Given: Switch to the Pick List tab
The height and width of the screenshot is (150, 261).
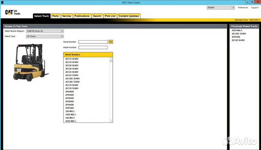Looking at the screenshot, I should coord(110,16).
